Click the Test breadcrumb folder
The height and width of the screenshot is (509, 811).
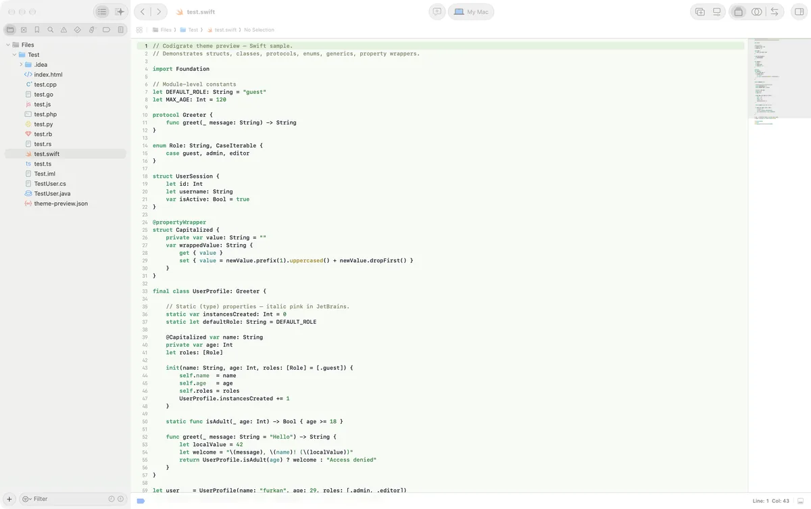(x=189, y=30)
